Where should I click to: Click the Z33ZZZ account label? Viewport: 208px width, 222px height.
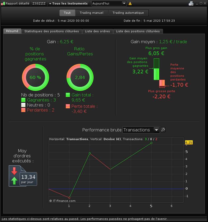point(39,3)
